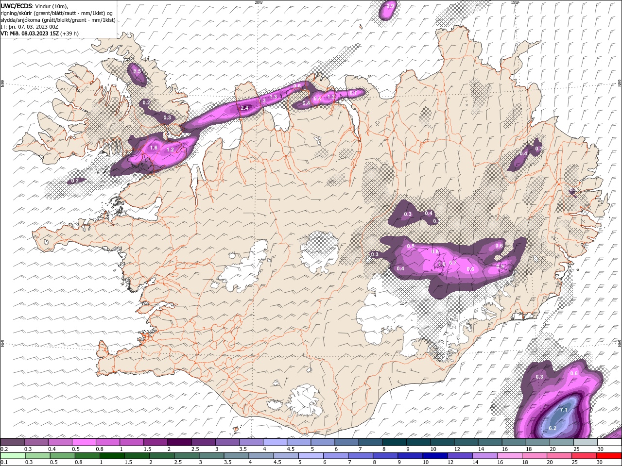The image size is (622, 466).
Task: Click the 0.1 label in the green legend
Action: tap(4, 462)
